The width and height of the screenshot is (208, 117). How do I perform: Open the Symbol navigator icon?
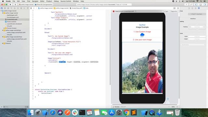click(x=8, y=8)
